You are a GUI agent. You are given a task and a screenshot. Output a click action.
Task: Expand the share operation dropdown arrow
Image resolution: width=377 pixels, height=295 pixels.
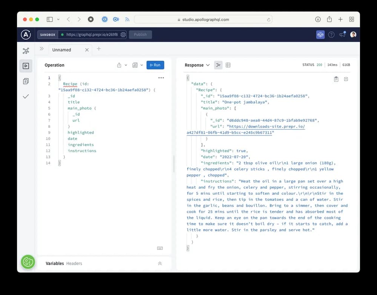[126, 65]
